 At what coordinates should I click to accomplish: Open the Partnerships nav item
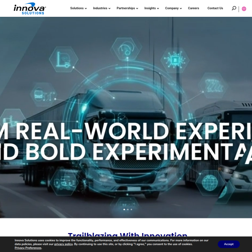(x=126, y=8)
